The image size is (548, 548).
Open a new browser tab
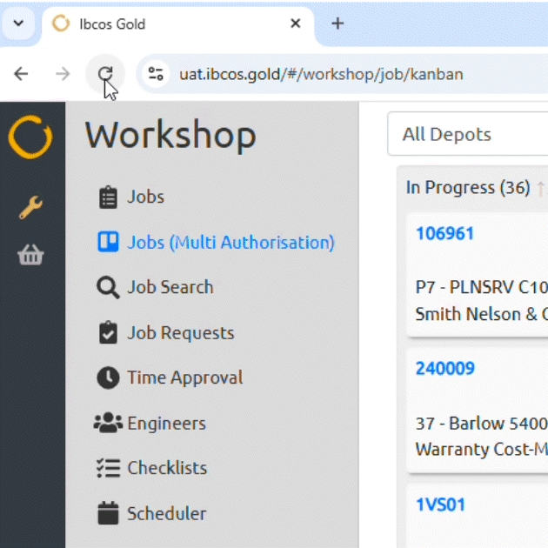pos(337,23)
